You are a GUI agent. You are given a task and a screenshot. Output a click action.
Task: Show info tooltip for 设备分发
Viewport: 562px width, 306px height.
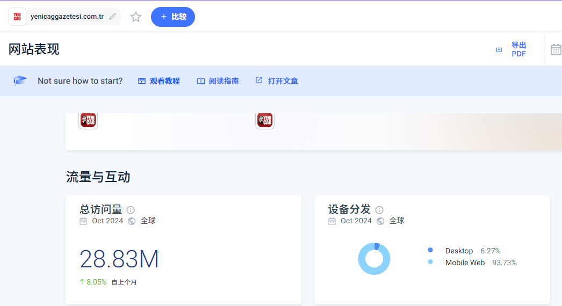click(379, 210)
